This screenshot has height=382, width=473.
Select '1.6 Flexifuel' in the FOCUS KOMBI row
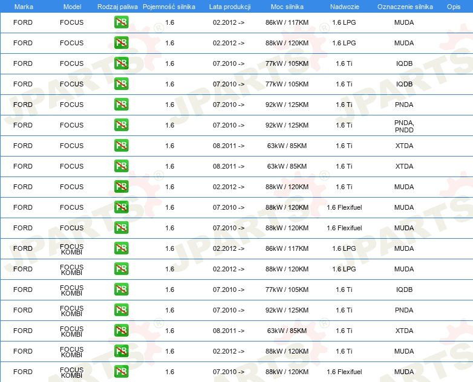coord(344,372)
